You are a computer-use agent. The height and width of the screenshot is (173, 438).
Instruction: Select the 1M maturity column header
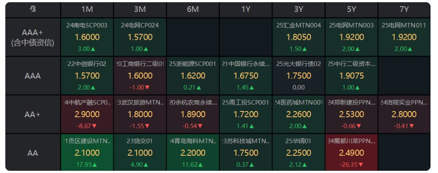point(87,9)
